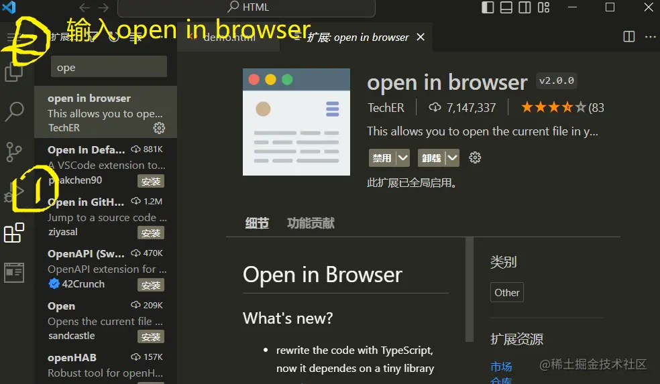Select openHAB extension list item
The height and width of the screenshot is (384, 660).
pyautogui.click(x=106, y=365)
